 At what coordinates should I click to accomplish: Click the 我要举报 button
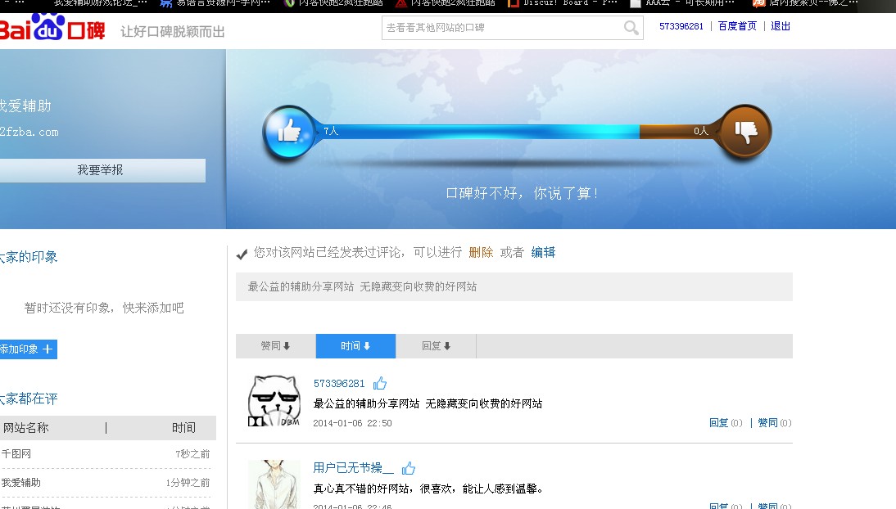[x=102, y=170]
